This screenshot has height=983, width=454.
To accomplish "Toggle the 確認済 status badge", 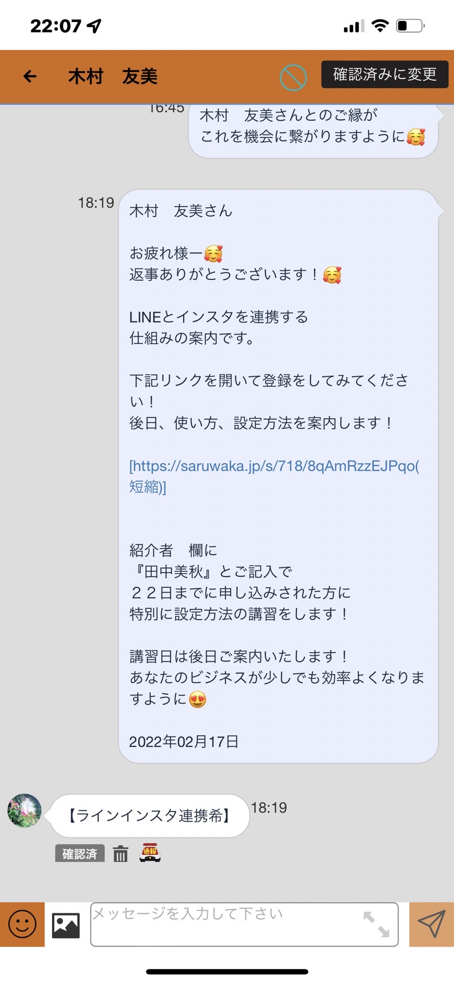I will (x=80, y=853).
